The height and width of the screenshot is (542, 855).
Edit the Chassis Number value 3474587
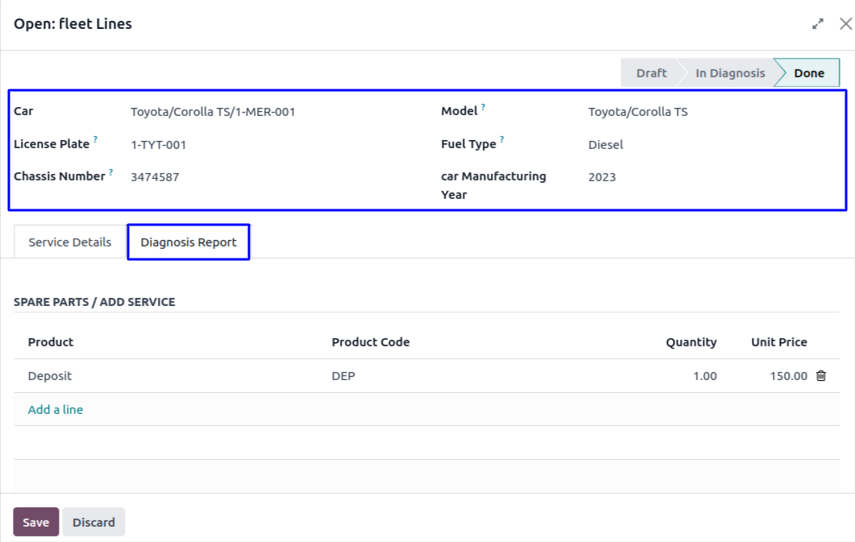pyautogui.click(x=155, y=177)
